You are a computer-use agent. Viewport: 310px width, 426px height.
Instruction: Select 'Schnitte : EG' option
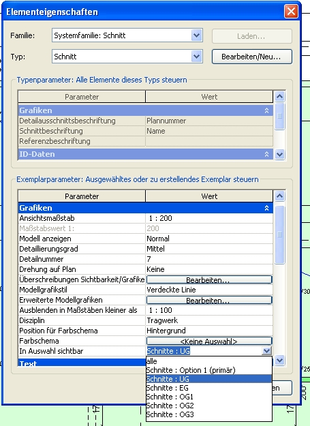[x=209, y=388]
